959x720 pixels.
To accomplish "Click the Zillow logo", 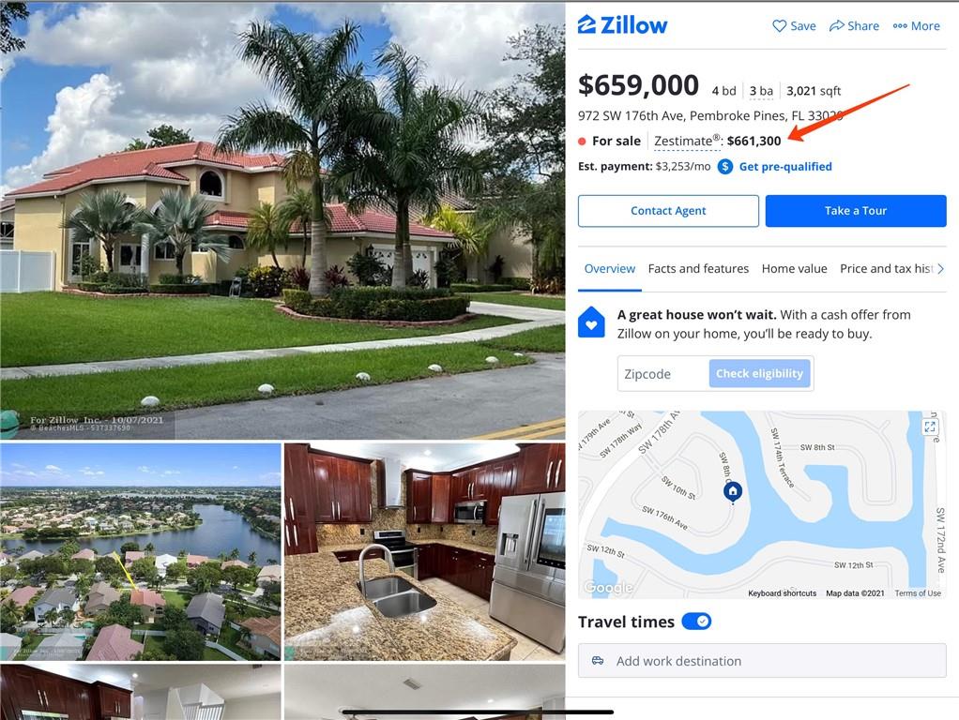I will pos(622,25).
